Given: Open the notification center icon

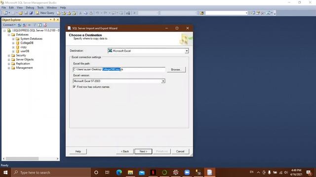Looking at the screenshot, I should pos(309,173).
